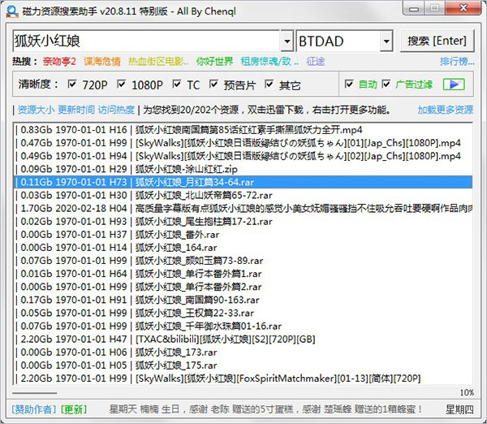Image resolution: width=487 pixels, height=424 pixels.
Task: Open the BTDAD source dropdown
Action: tap(386, 41)
